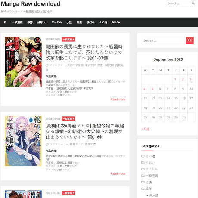Open the その他 category link in sidebar
The width and height of the screenshot is (198, 198).
150,156
